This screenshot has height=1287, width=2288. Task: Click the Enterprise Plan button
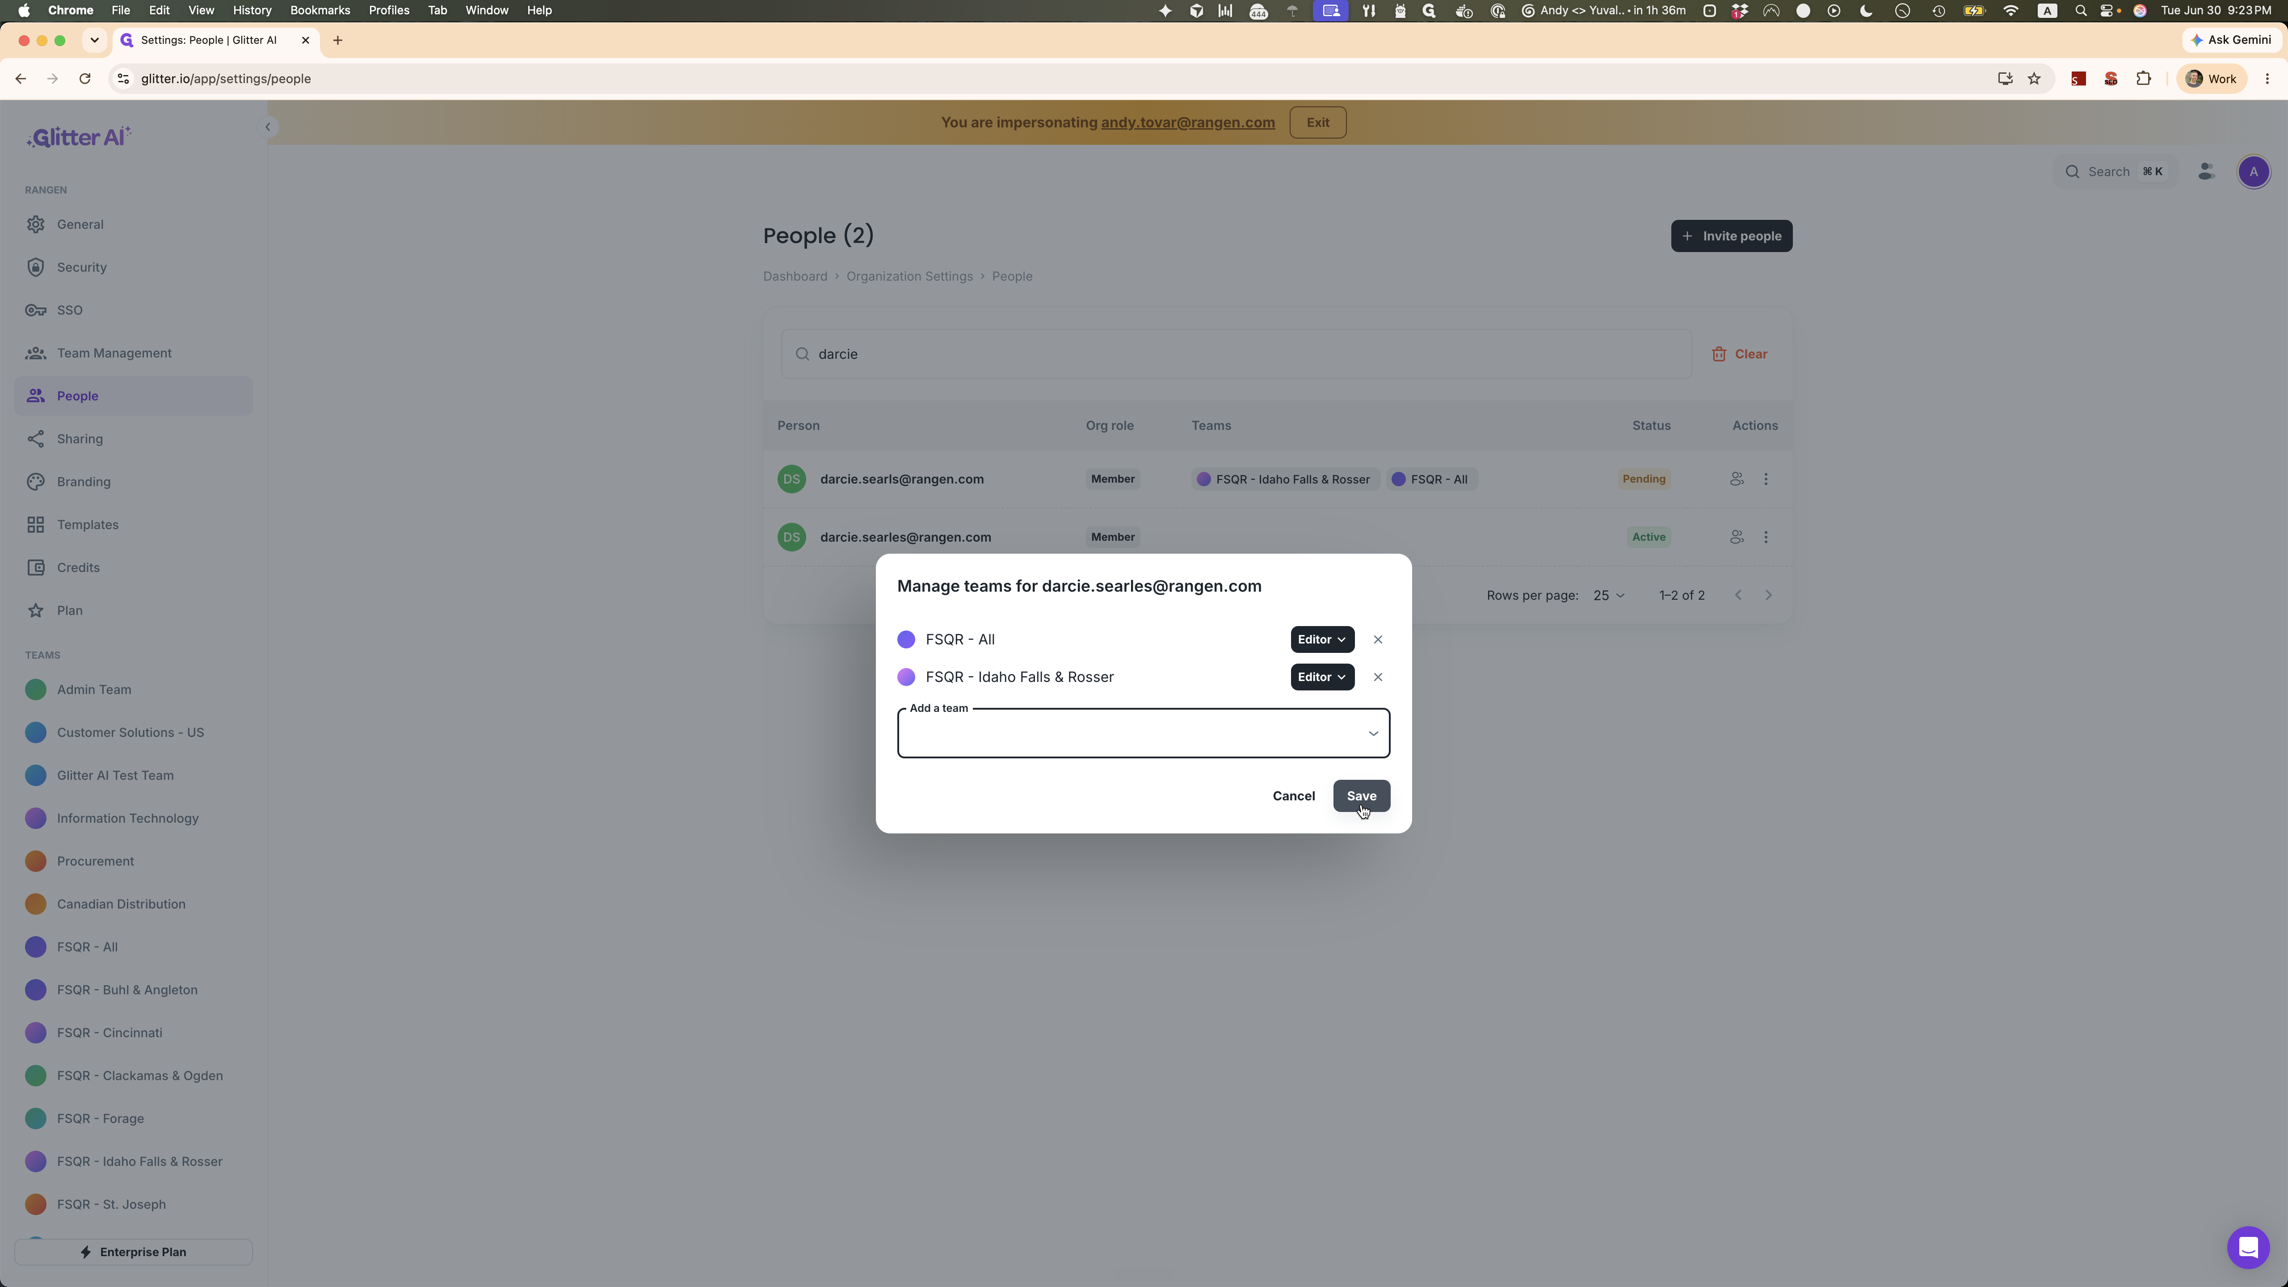coord(133,1252)
